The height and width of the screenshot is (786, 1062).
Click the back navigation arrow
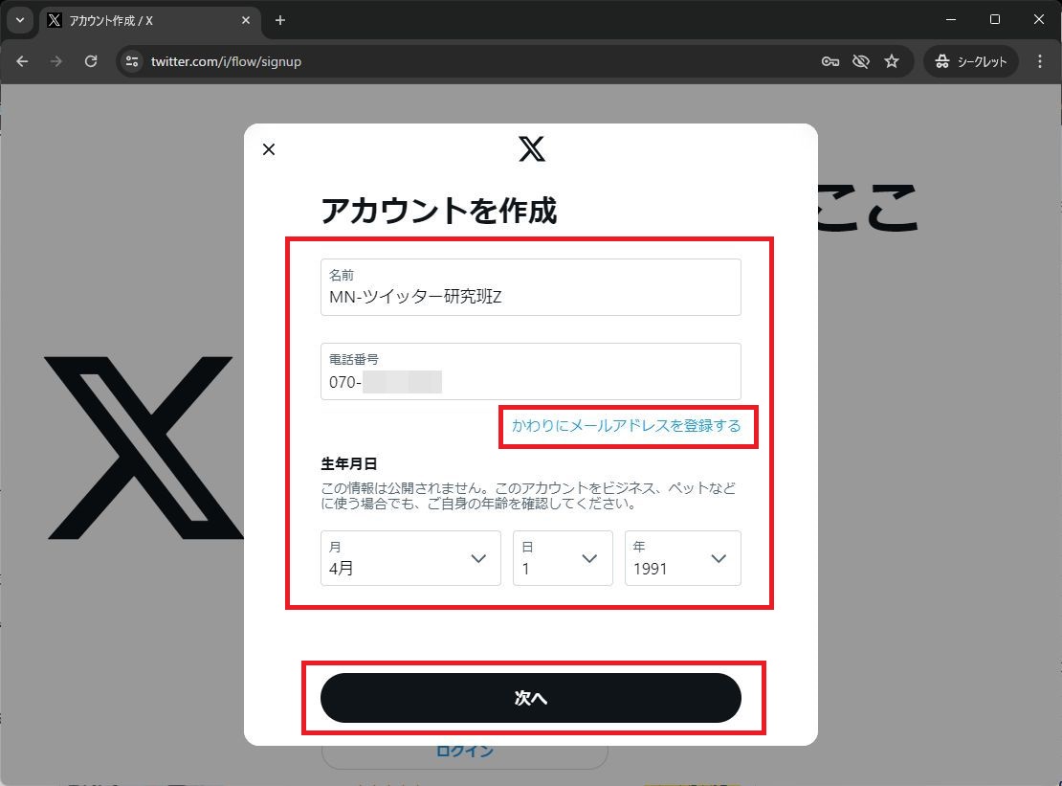point(21,60)
